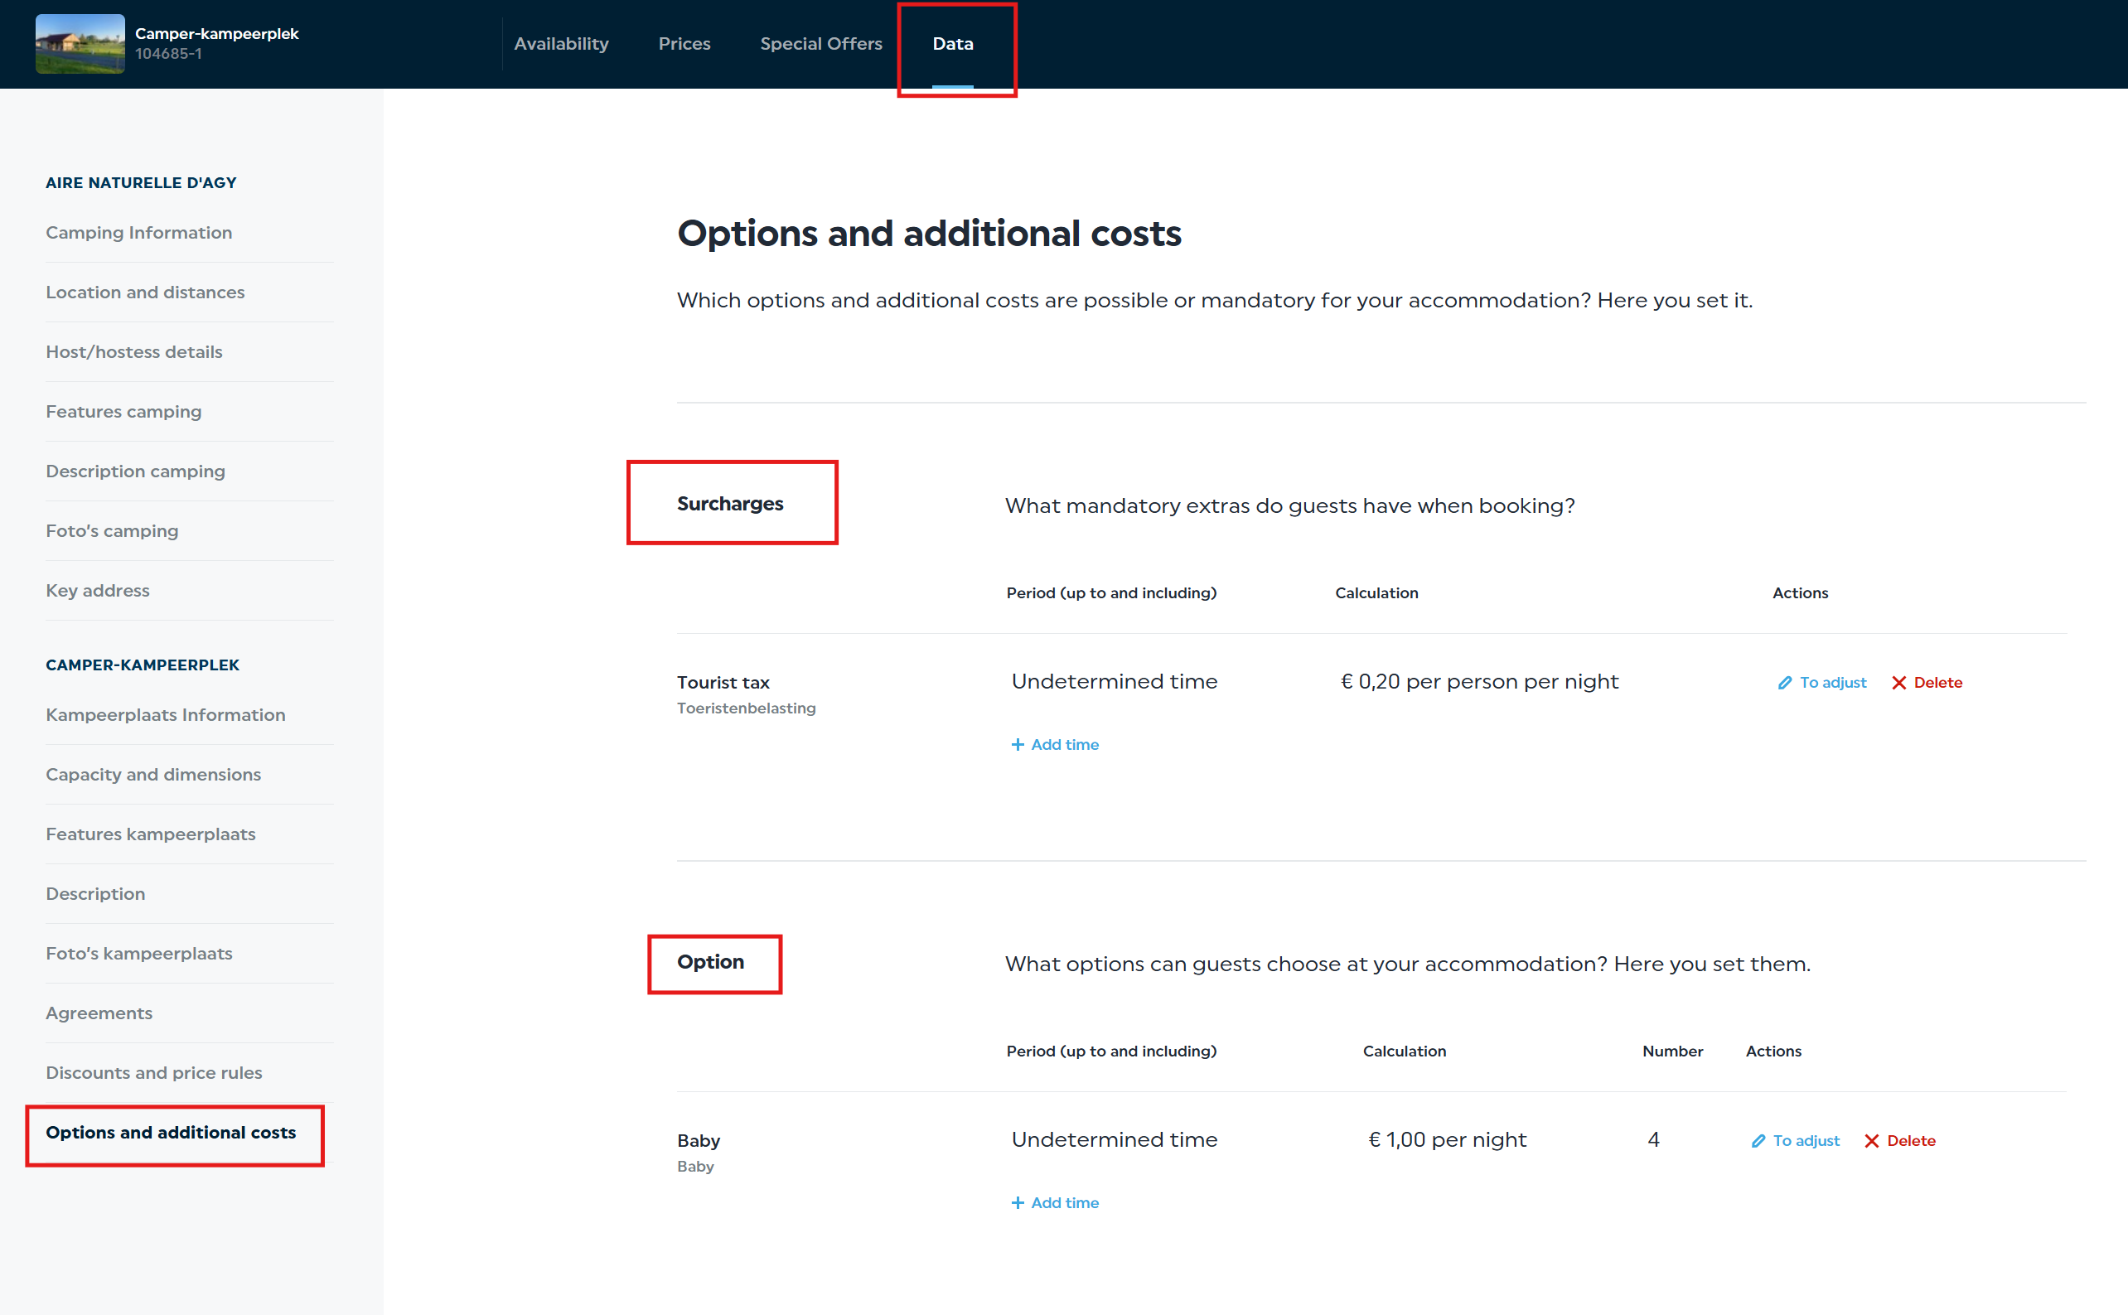Click red X icon for Tourist tax
The width and height of the screenshot is (2128, 1315).
point(1898,683)
